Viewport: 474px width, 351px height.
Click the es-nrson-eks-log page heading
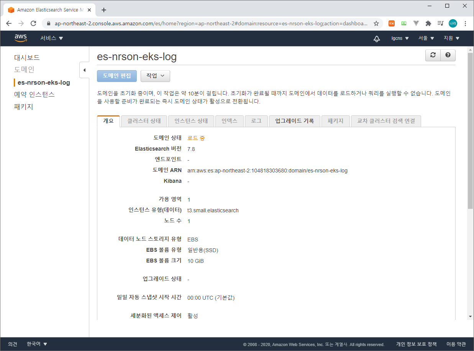pos(137,57)
